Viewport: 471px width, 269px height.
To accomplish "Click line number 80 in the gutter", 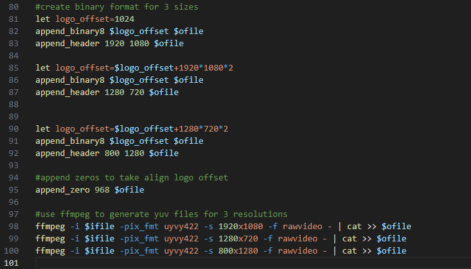I will [13, 7].
